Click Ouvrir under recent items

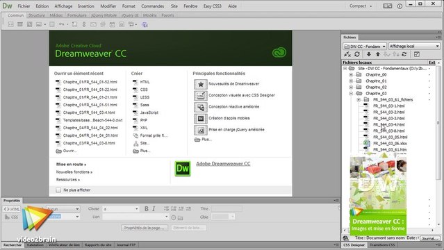(x=66, y=151)
